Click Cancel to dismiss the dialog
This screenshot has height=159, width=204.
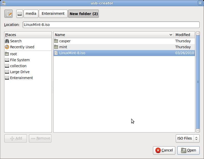click(164, 150)
